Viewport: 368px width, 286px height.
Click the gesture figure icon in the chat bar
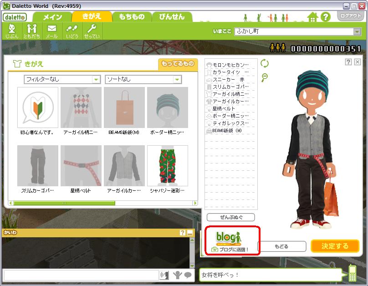[178, 275]
